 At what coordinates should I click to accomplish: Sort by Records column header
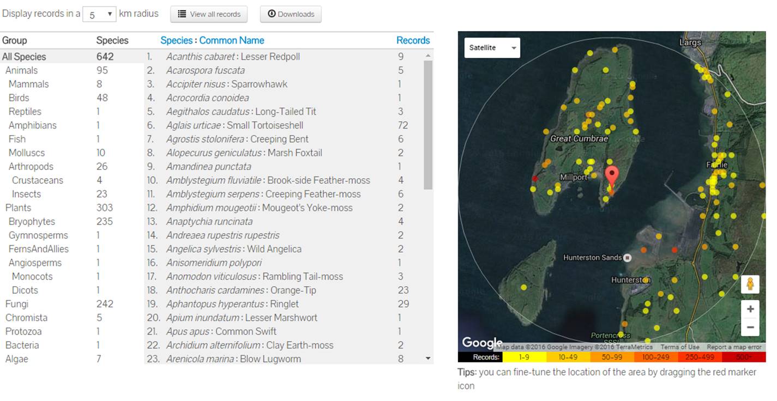[x=413, y=40]
